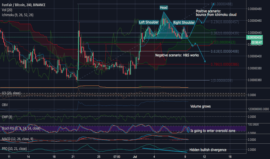
Task: Click the 0.00000480 price axis value
Action: click(x=255, y=9)
